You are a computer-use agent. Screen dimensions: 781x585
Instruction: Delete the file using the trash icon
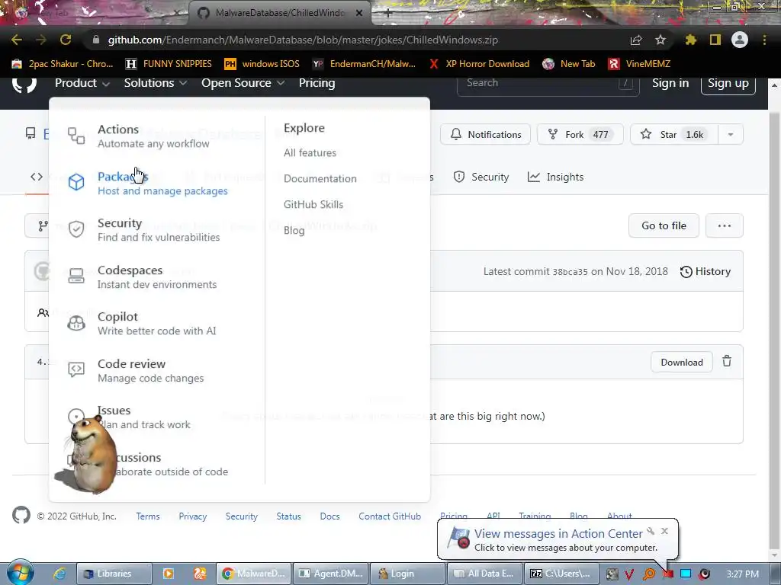727,362
